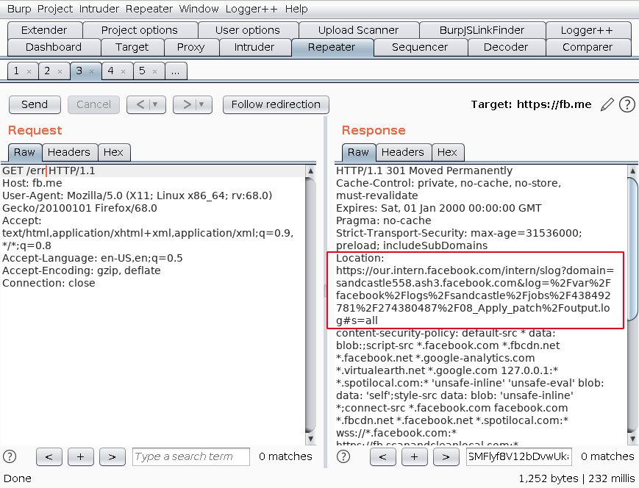
Task: Open the Window menu
Action: coord(199,9)
